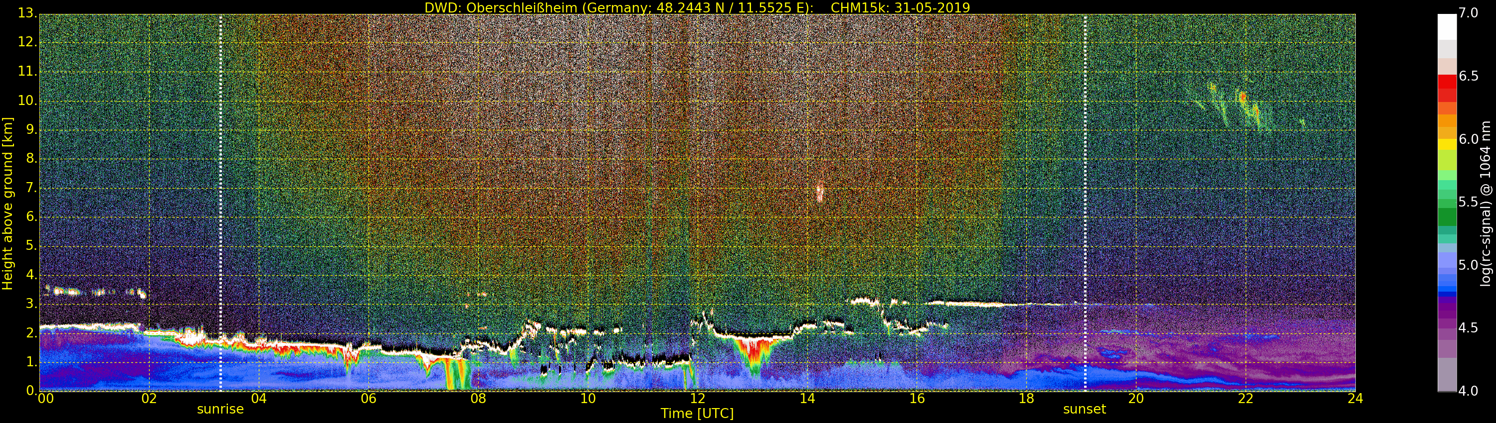1496x423 pixels.
Task: Click the 'CHM15k: 31-05-2019' date label
Action: tap(901, 7)
